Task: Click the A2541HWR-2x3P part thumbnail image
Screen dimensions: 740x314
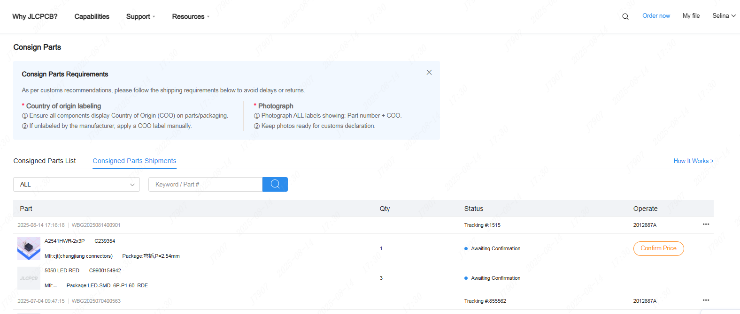Action: tap(29, 248)
